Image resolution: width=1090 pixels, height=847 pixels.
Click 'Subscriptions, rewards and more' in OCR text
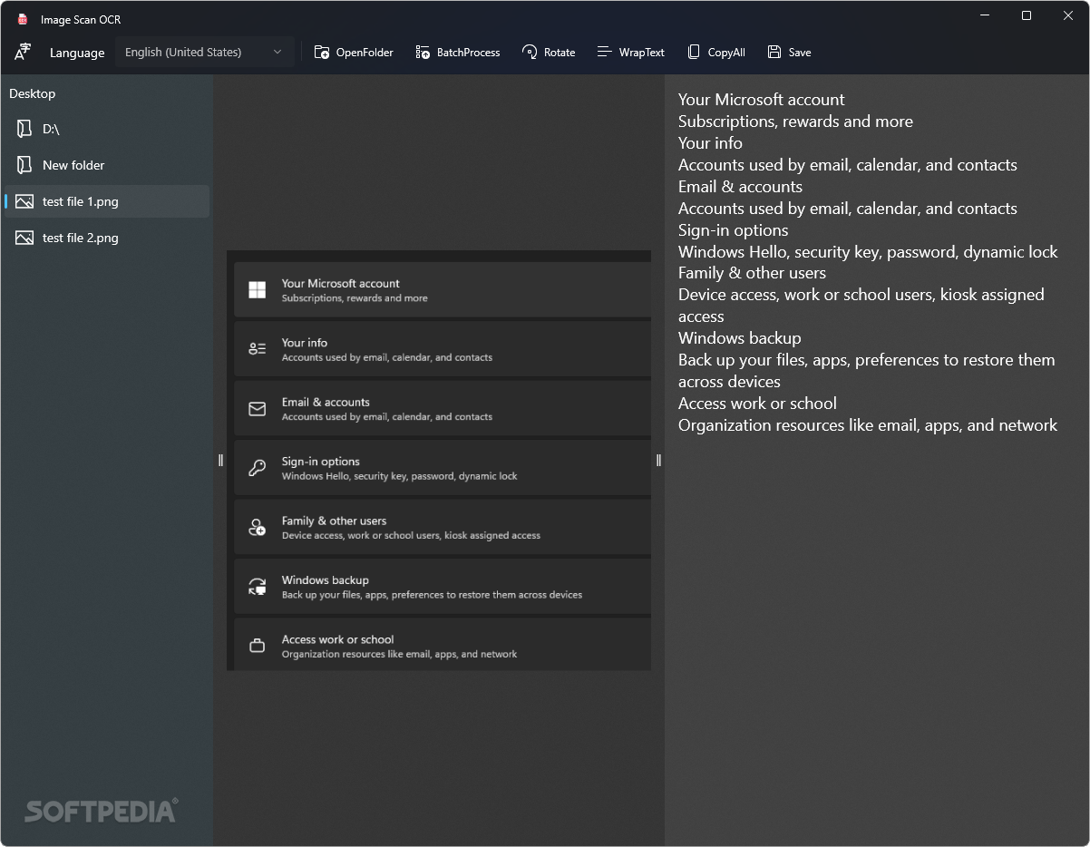(x=795, y=122)
